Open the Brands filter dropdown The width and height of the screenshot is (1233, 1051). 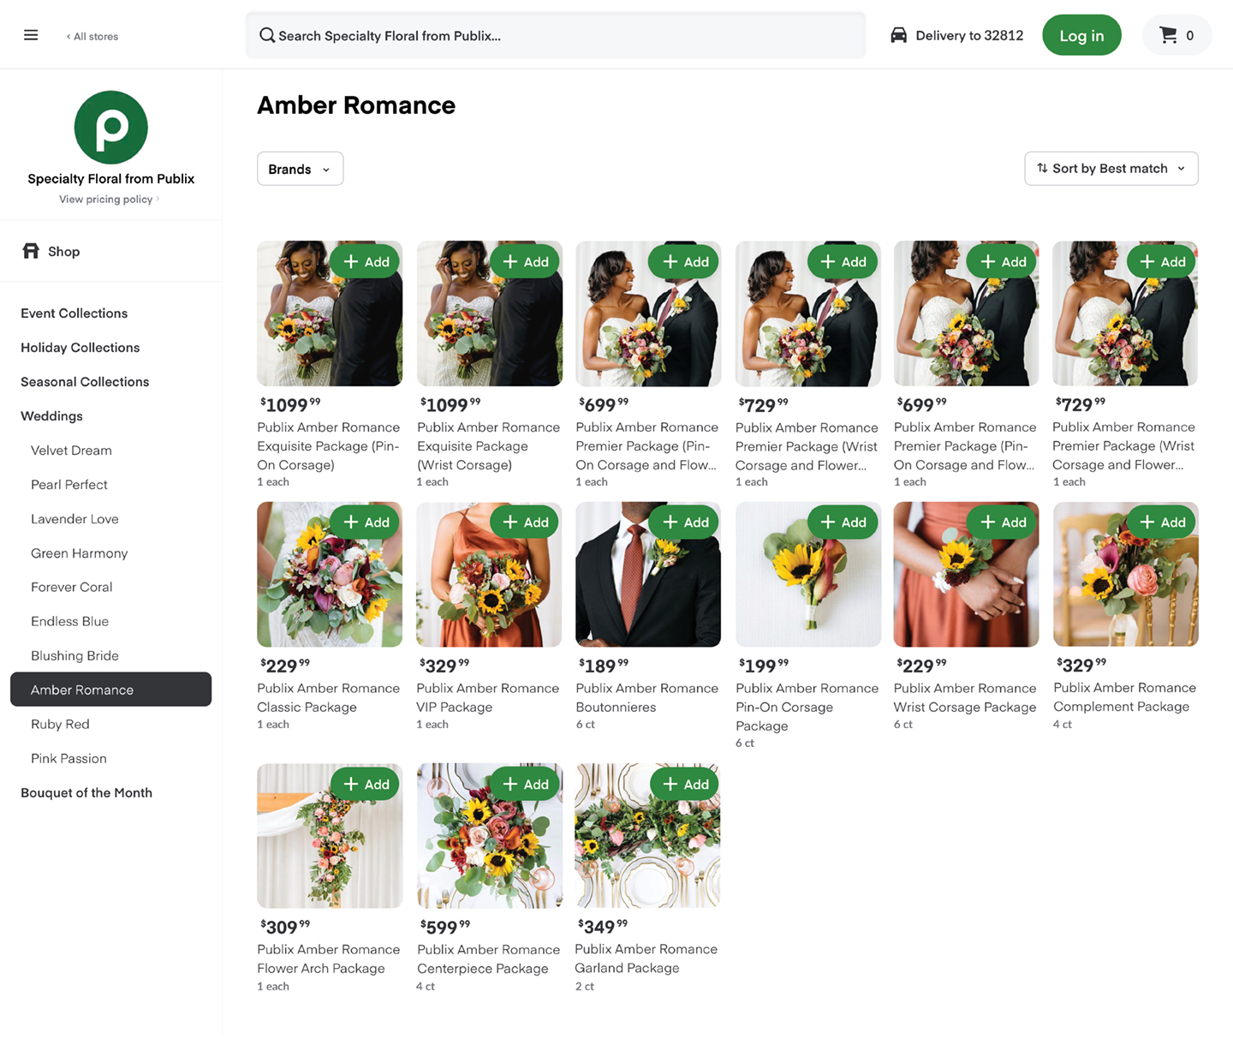(300, 169)
